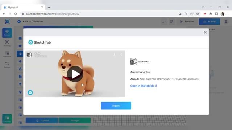This screenshot has height=130, width=232.
Task: Open the Chrome three-dot menu
Action: 228,14
